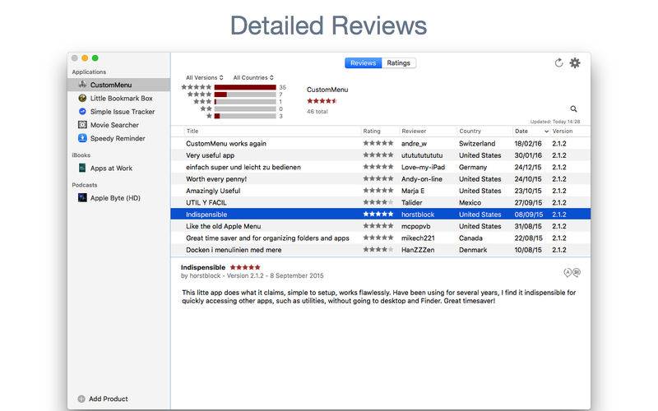The image size is (658, 411).
Task: Click the Apple Byte (HD) podcast icon
Action: [82, 197]
